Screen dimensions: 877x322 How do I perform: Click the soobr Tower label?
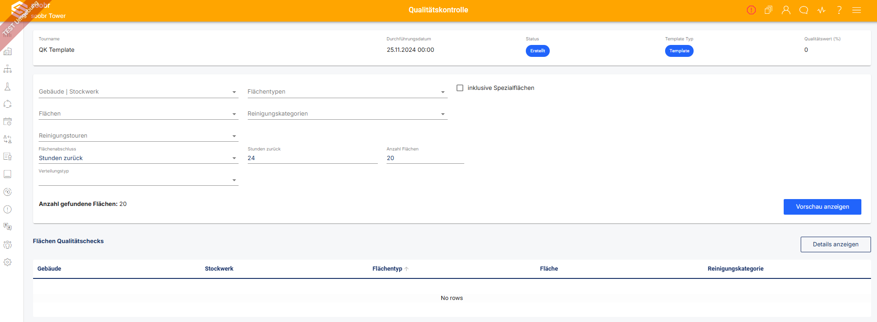click(49, 16)
